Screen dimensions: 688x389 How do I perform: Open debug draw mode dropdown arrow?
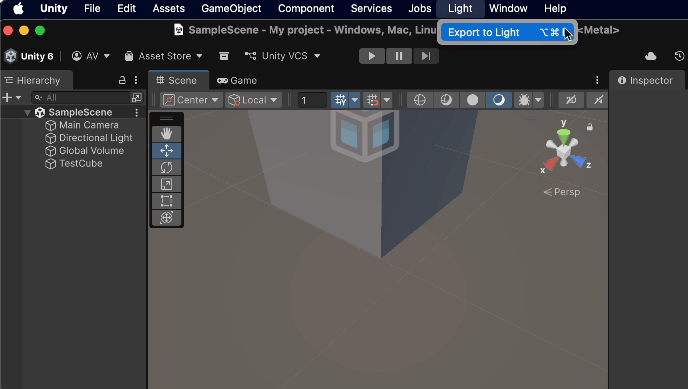[539, 100]
